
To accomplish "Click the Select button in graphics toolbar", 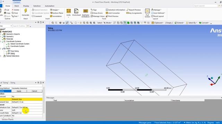I will 100,23.
